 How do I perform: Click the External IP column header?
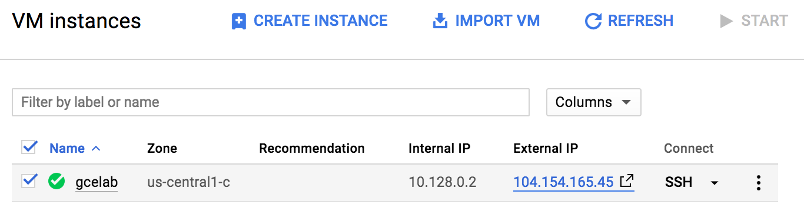point(546,149)
